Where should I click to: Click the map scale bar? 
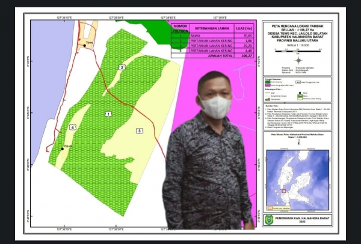[298, 50]
